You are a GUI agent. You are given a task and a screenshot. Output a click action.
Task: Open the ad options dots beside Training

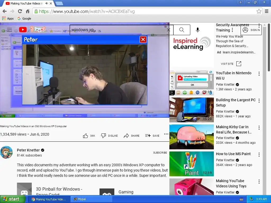[232, 30]
